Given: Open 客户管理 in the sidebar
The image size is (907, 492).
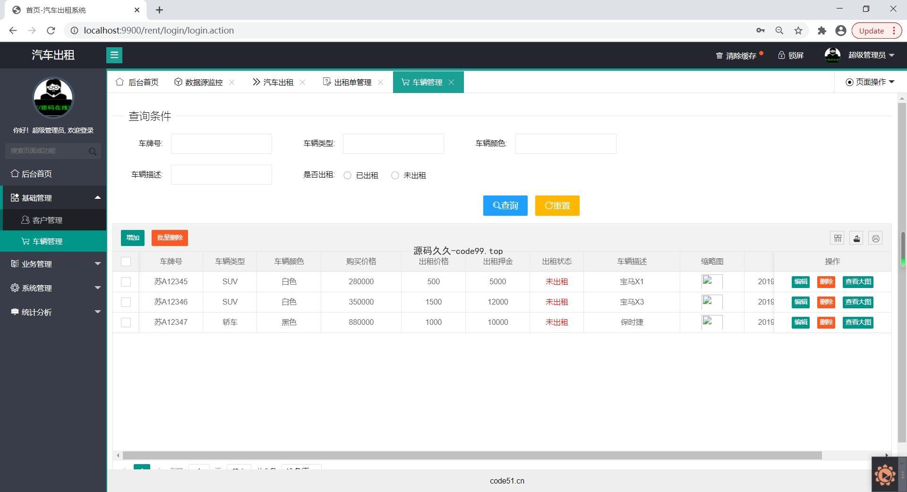Looking at the screenshot, I should [x=47, y=220].
